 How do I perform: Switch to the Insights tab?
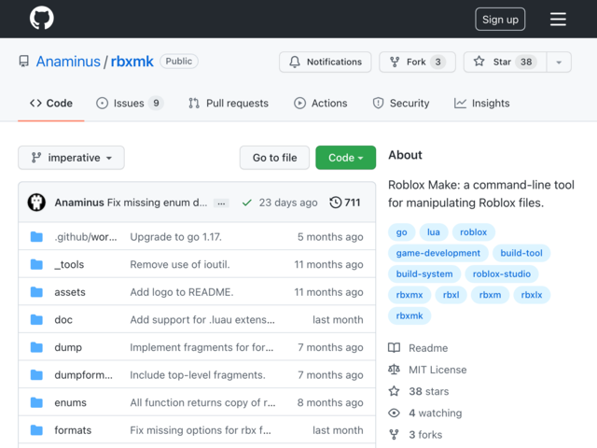(x=481, y=104)
